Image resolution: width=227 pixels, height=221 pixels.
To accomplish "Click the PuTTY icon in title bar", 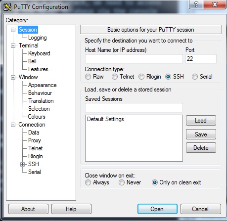I will point(7,7).
